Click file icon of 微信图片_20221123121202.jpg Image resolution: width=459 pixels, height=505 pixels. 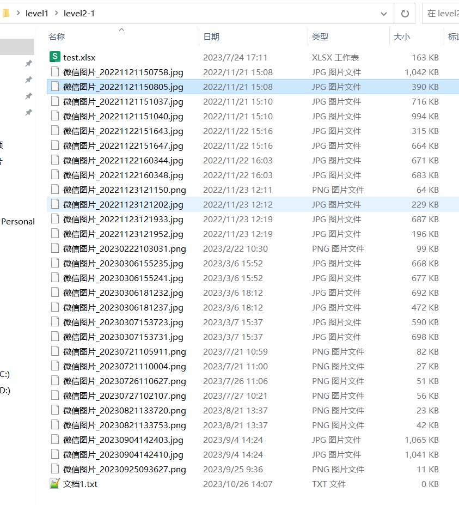[55, 204]
